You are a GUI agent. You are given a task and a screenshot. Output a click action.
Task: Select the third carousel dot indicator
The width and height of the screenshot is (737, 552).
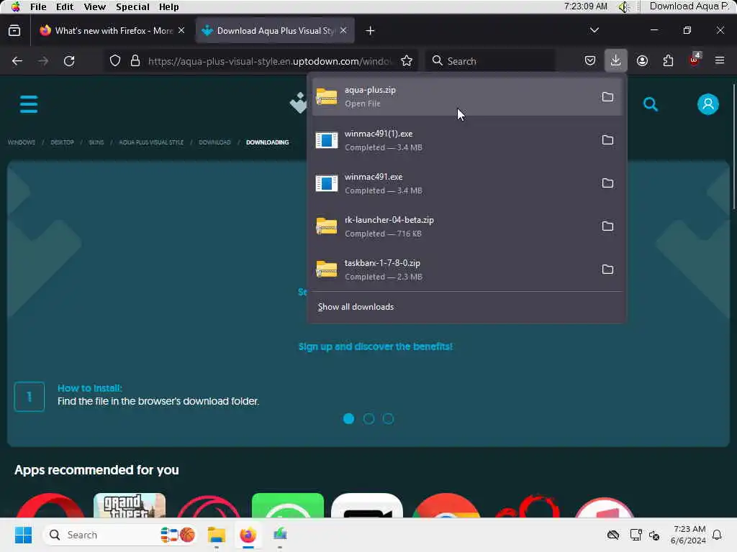(x=388, y=419)
